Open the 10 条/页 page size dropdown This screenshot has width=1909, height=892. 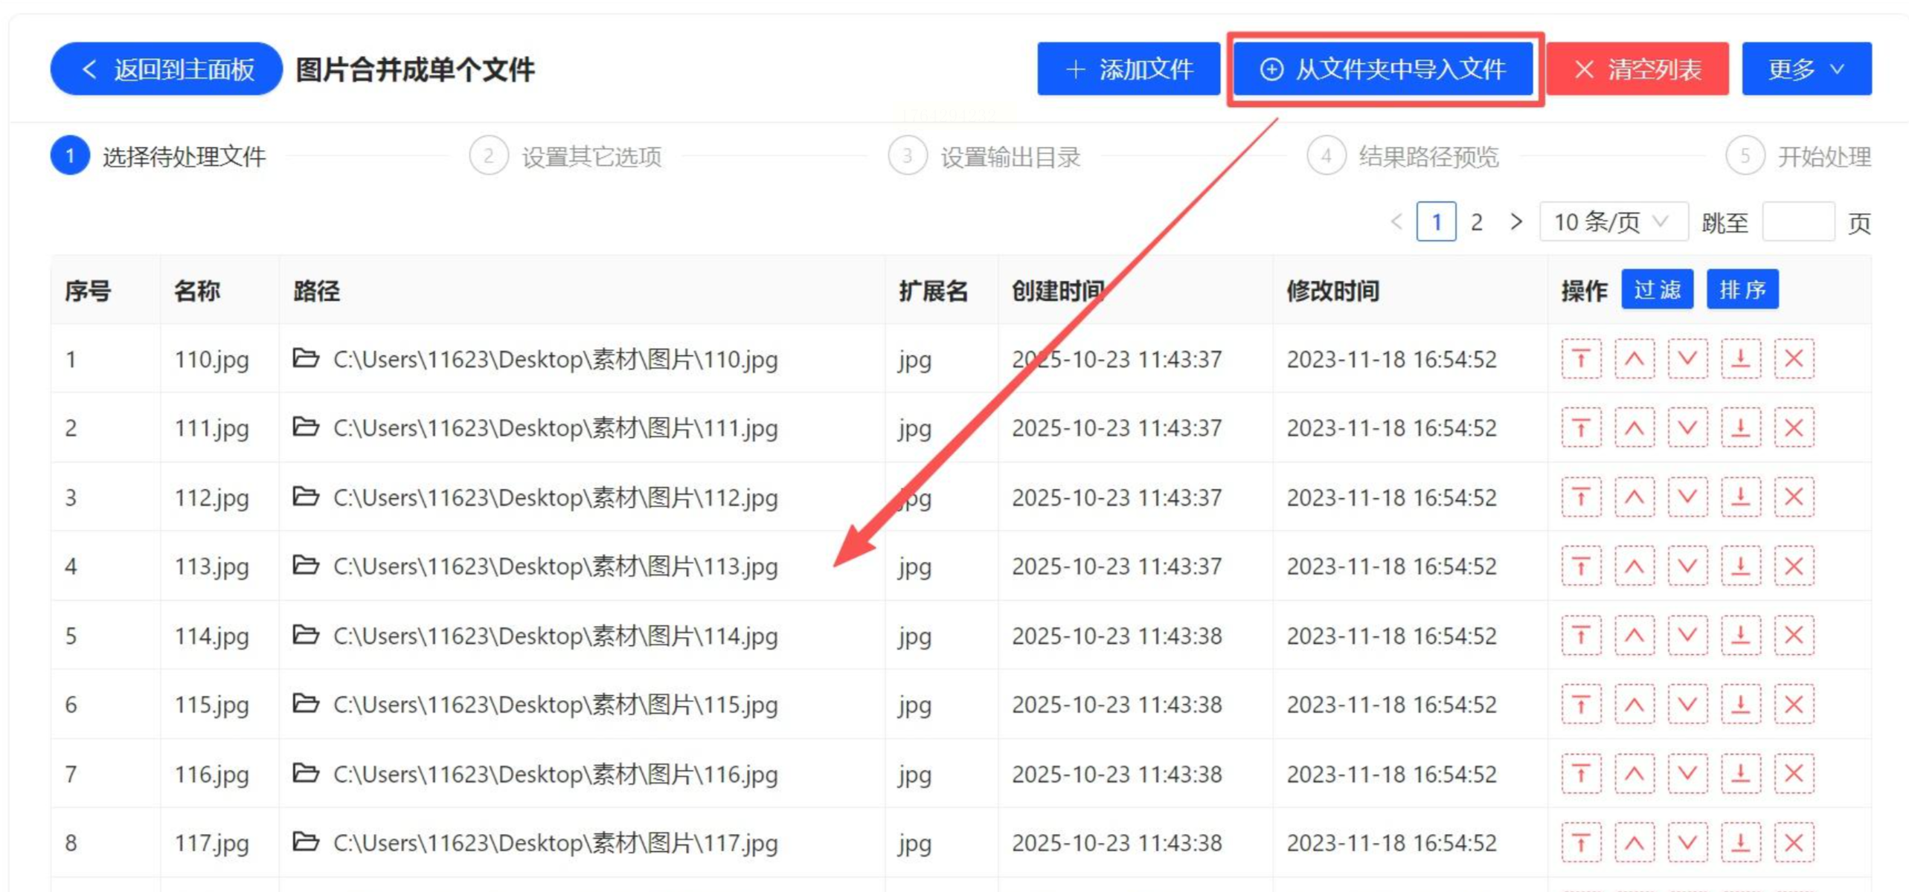(x=1612, y=222)
